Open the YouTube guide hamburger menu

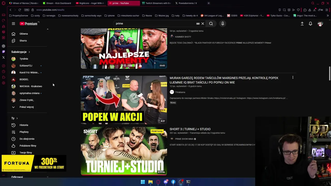coord(13,24)
